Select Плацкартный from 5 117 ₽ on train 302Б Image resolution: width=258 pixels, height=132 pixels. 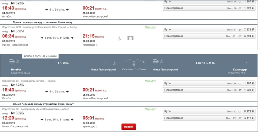(209, 118)
